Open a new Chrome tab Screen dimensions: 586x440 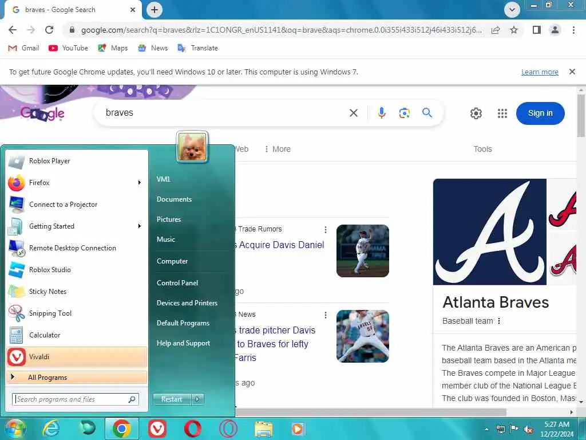(x=155, y=10)
